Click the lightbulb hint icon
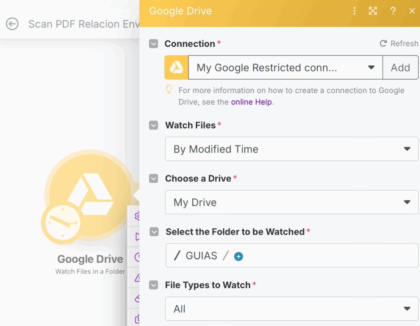 [169, 89]
